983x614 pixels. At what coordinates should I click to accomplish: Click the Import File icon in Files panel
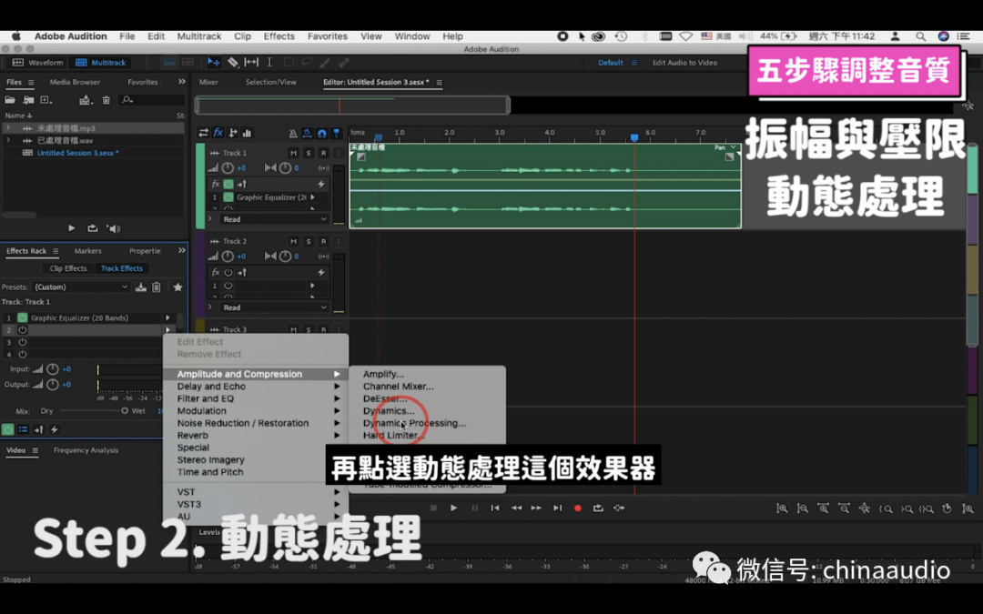pyautogui.click(x=28, y=100)
